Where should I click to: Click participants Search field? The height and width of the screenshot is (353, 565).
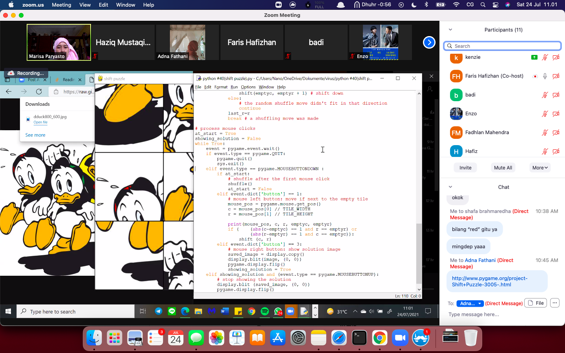tap(502, 46)
